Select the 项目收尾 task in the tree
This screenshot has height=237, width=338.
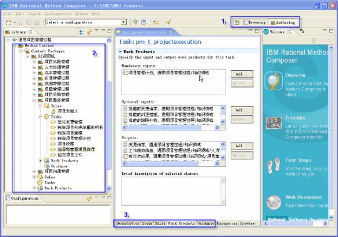tap(66, 144)
